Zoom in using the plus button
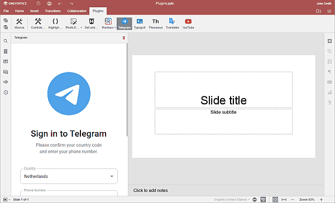 pyautogui.click(x=321, y=199)
